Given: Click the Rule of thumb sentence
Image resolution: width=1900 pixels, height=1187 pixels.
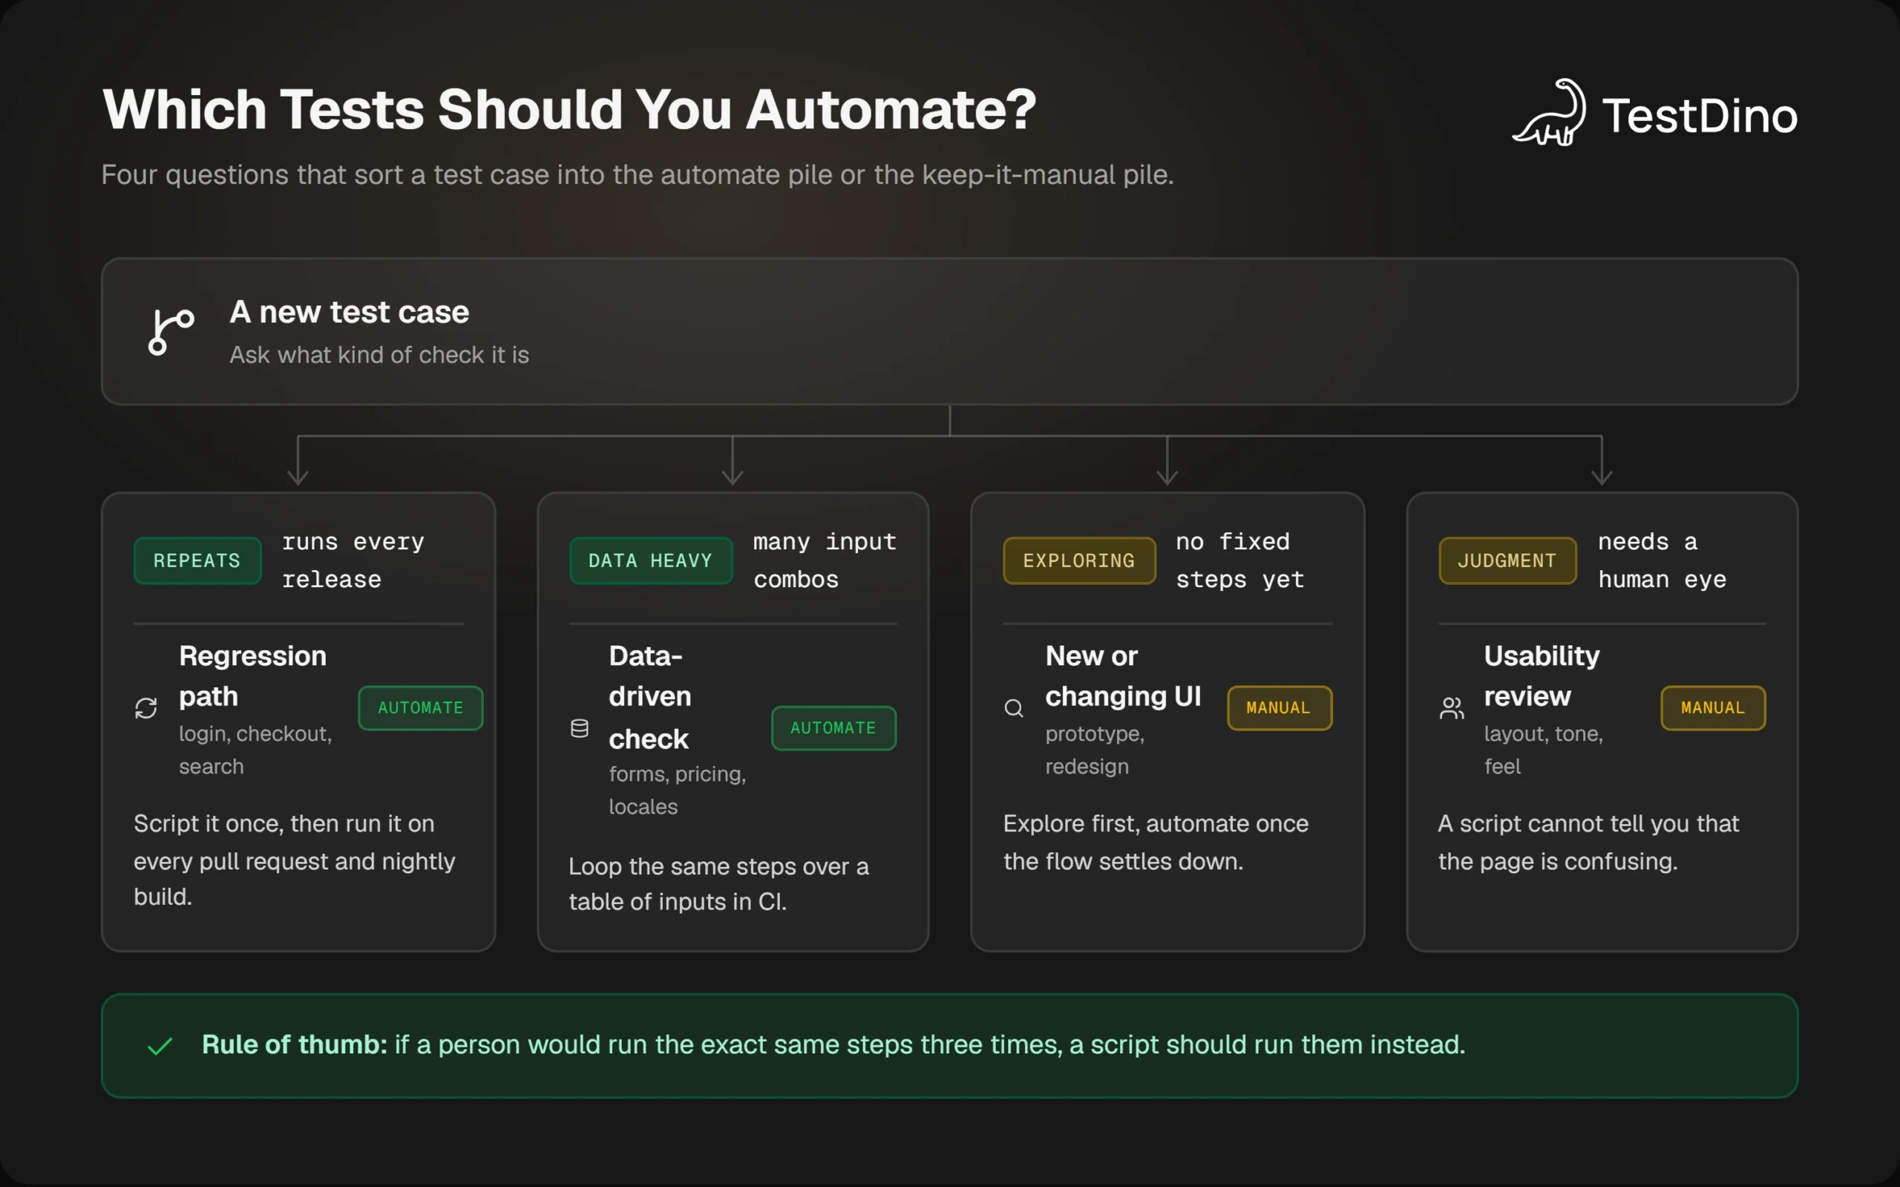Looking at the screenshot, I should (833, 1045).
